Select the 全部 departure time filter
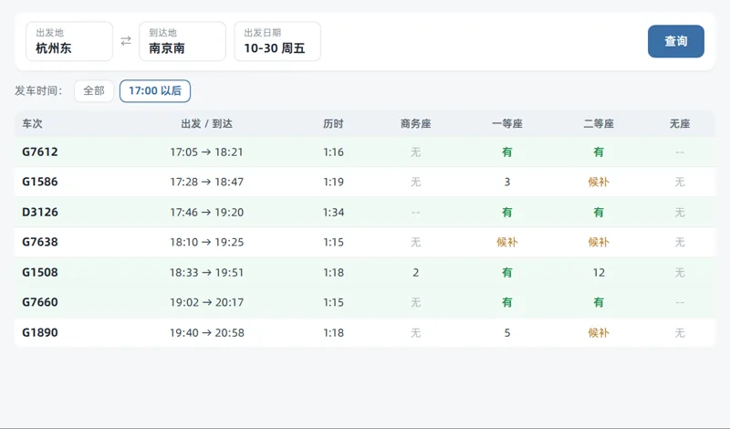This screenshot has height=429, width=730. tap(94, 91)
